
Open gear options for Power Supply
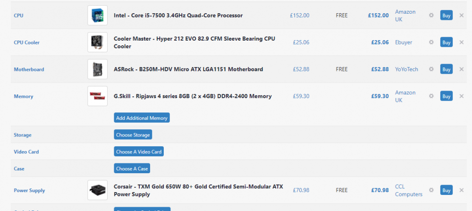coord(431,190)
